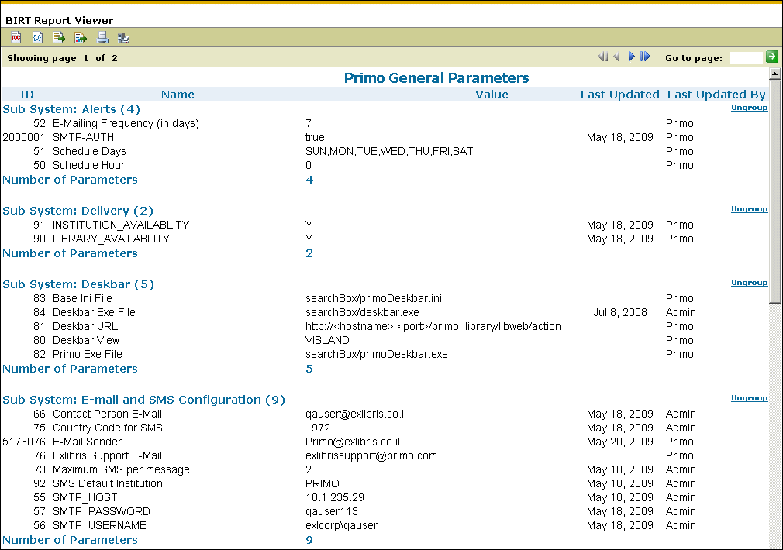Go to the previous page arrow

[x=617, y=57]
